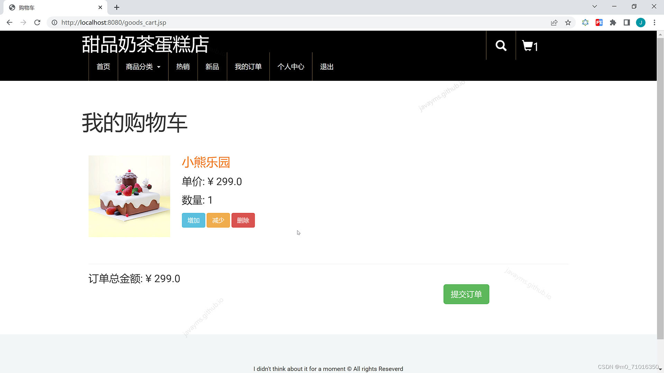Image resolution: width=664 pixels, height=373 pixels.
Task: Open the browser extensions puzzle icon
Action: 613,22
